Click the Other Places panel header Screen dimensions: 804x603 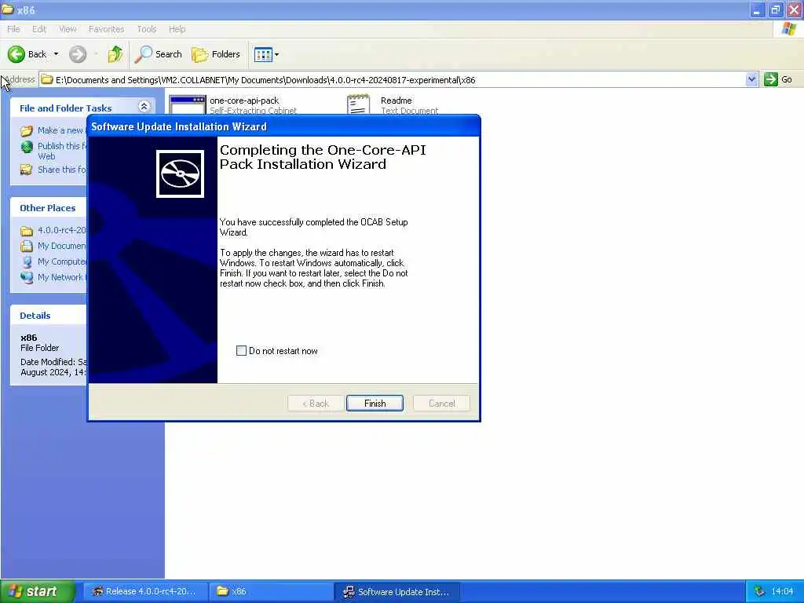point(48,207)
